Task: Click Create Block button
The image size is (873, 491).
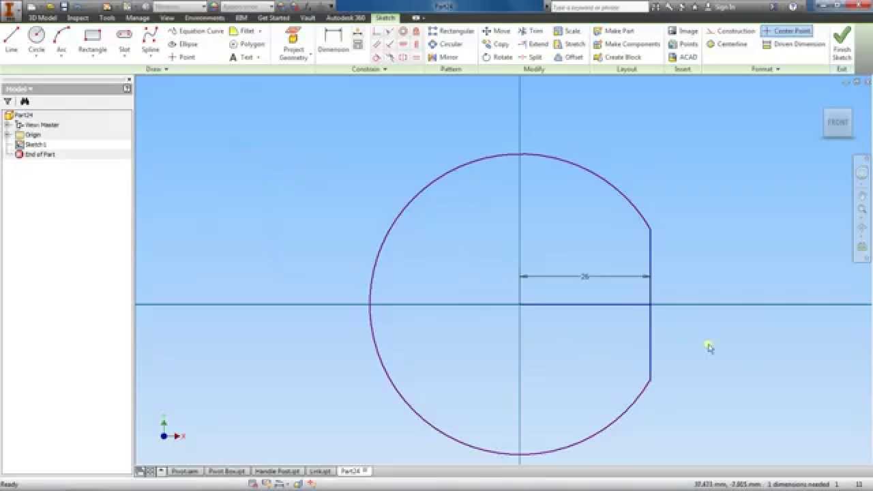Action: point(617,57)
